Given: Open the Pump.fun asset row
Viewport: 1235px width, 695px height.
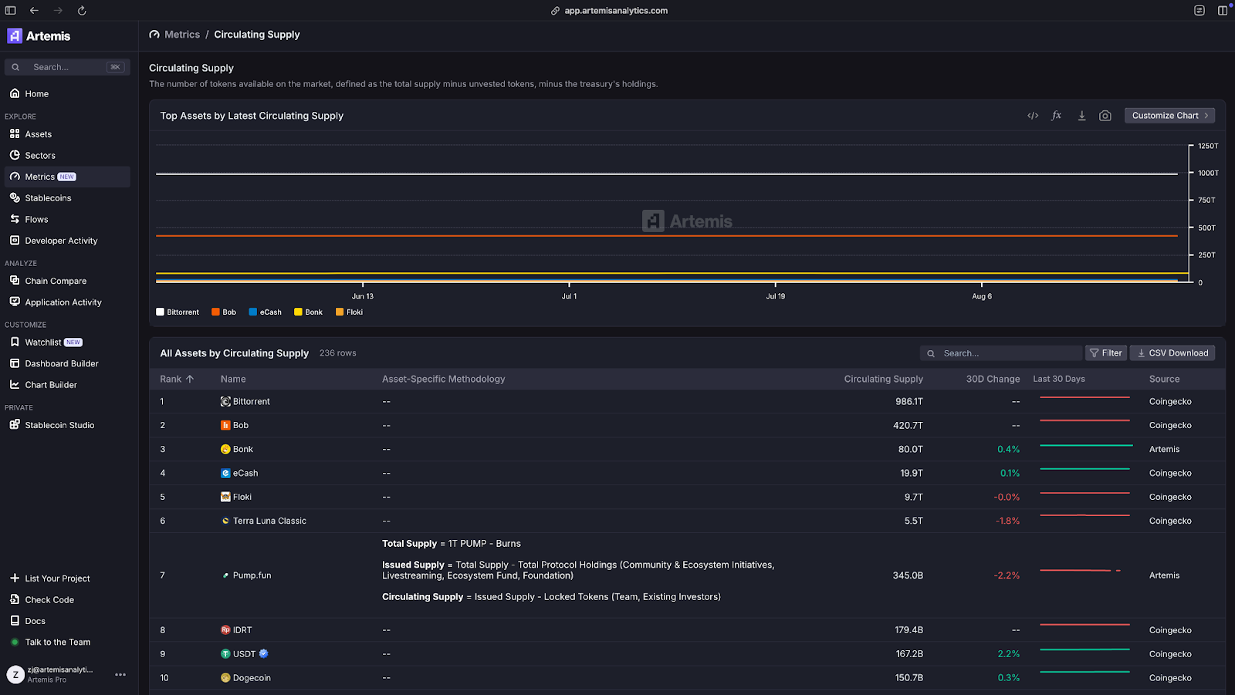Looking at the screenshot, I should (x=687, y=575).
